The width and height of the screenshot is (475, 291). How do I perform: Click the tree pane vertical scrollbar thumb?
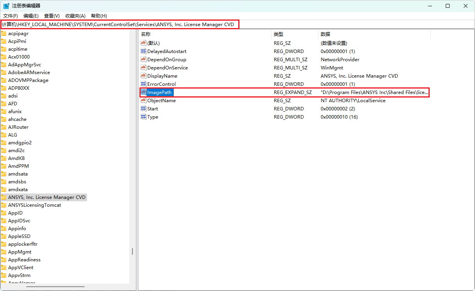[133, 251]
